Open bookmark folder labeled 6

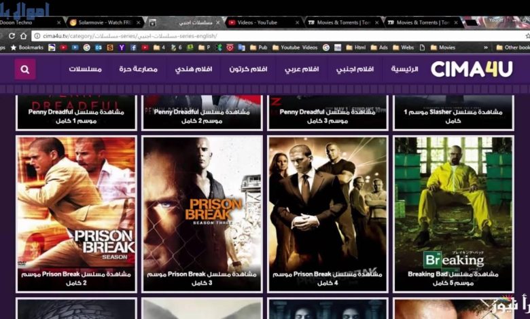(177, 48)
